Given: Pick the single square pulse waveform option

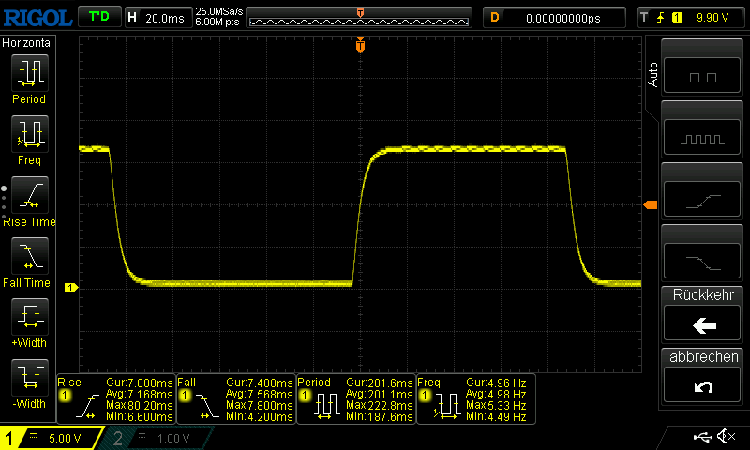Looking at the screenshot, I should click(704, 77).
